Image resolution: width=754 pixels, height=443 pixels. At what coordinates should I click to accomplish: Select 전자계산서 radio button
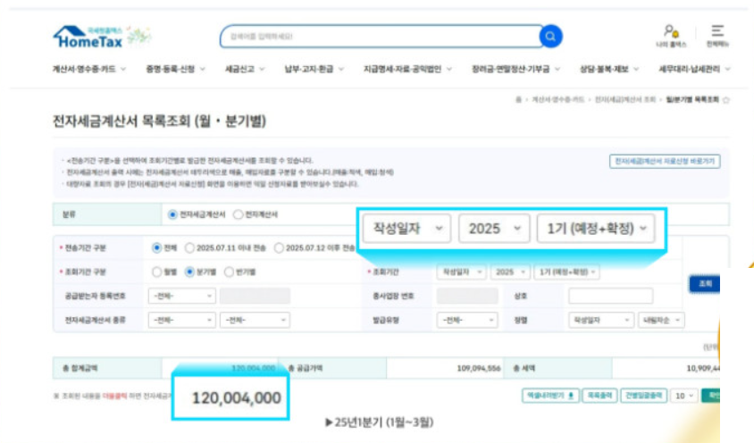[x=238, y=214]
